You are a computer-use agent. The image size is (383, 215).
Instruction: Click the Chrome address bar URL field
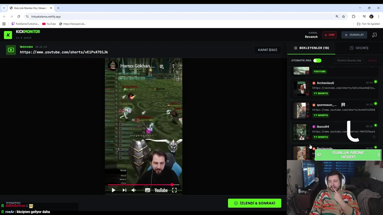(x=180, y=16)
